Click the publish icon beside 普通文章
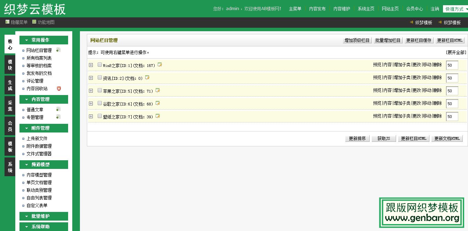 tap(58, 109)
